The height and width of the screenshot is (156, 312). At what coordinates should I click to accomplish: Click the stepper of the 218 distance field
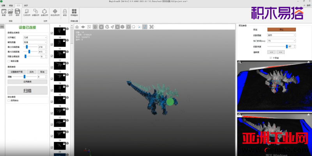[x=46, y=47]
